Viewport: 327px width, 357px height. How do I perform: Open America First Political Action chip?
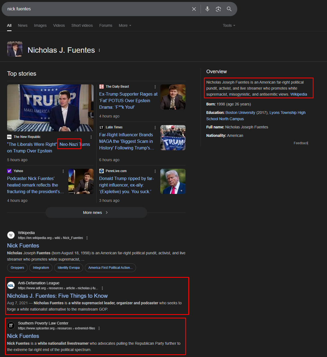[110, 268]
